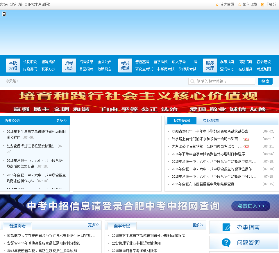Open the 服务大厅 section button

click(210, 65)
